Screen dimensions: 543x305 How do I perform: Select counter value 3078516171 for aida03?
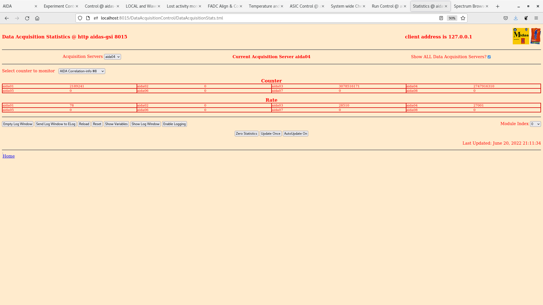pyautogui.click(x=349, y=86)
